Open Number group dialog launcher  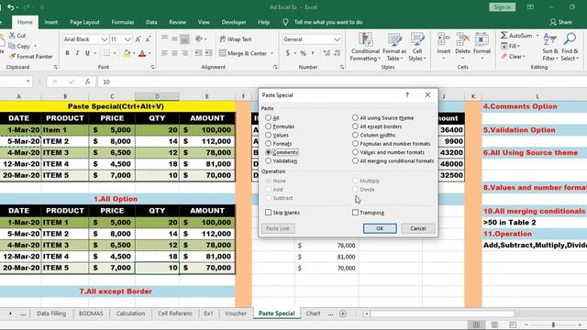point(342,67)
